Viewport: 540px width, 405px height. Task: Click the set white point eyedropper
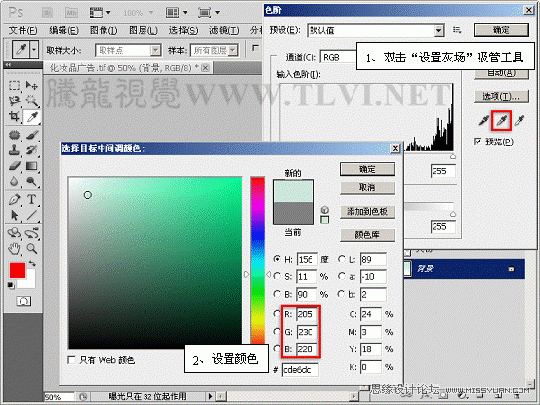pos(519,120)
